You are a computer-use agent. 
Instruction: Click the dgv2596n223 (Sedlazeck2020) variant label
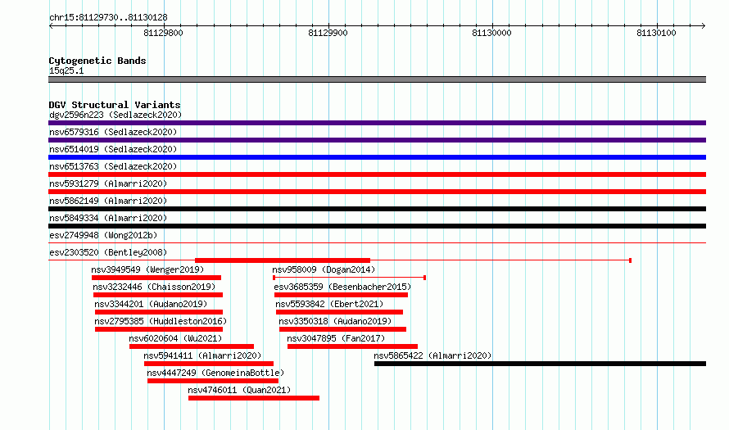(x=115, y=115)
